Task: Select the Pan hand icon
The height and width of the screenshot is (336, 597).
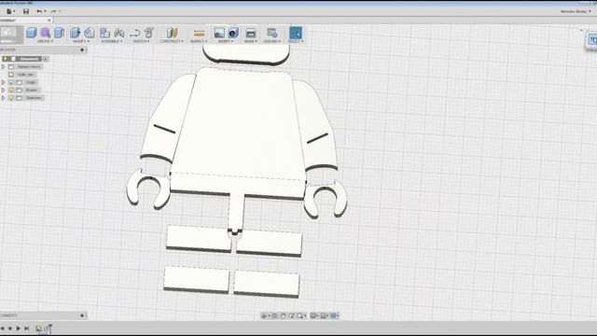Action: click(x=283, y=315)
